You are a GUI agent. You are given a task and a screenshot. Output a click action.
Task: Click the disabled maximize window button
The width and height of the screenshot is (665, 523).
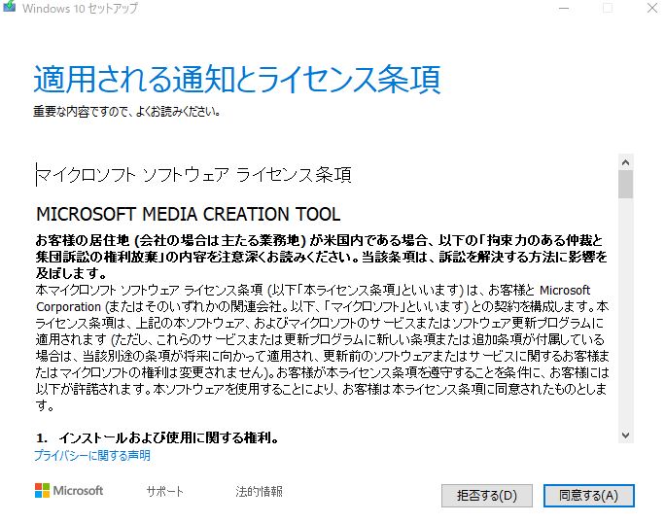[x=608, y=8]
